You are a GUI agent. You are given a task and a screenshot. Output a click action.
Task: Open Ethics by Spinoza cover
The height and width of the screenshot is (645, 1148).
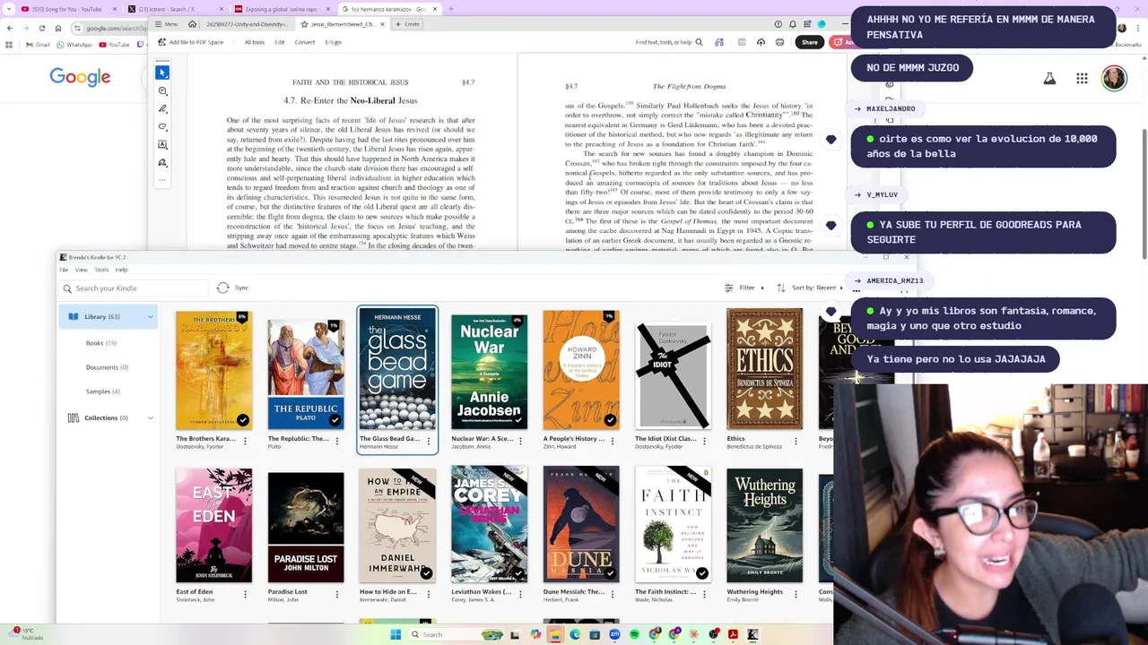pyautogui.click(x=764, y=369)
